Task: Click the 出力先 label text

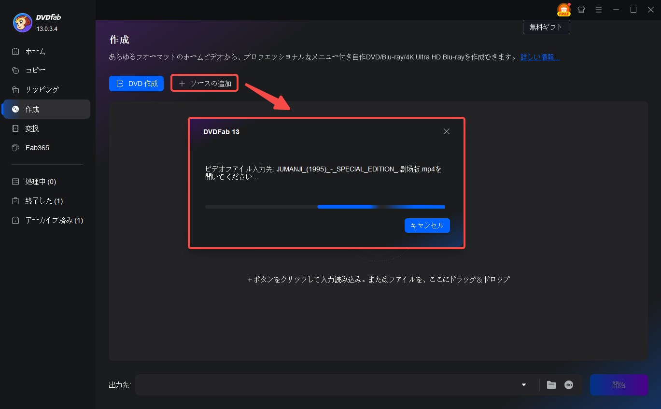Action: click(120, 385)
